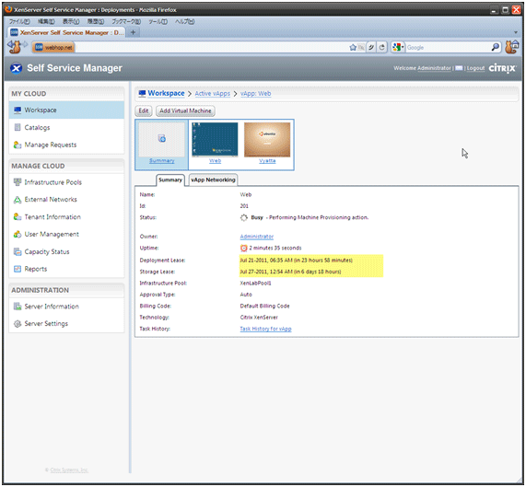The height and width of the screenshot is (487, 526).
Task: Click the Manage Requests icon
Action: [18, 145]
